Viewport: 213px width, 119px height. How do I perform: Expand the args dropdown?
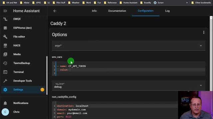pyautogui.click(x=128, y=46)
